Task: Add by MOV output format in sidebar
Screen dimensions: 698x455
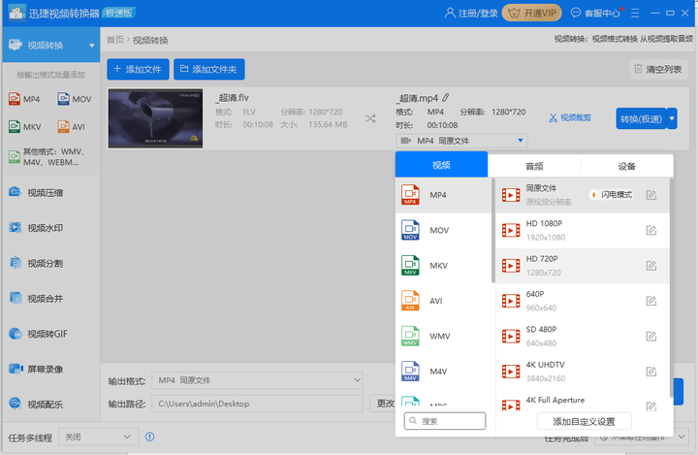Action: tap(75, 99)
